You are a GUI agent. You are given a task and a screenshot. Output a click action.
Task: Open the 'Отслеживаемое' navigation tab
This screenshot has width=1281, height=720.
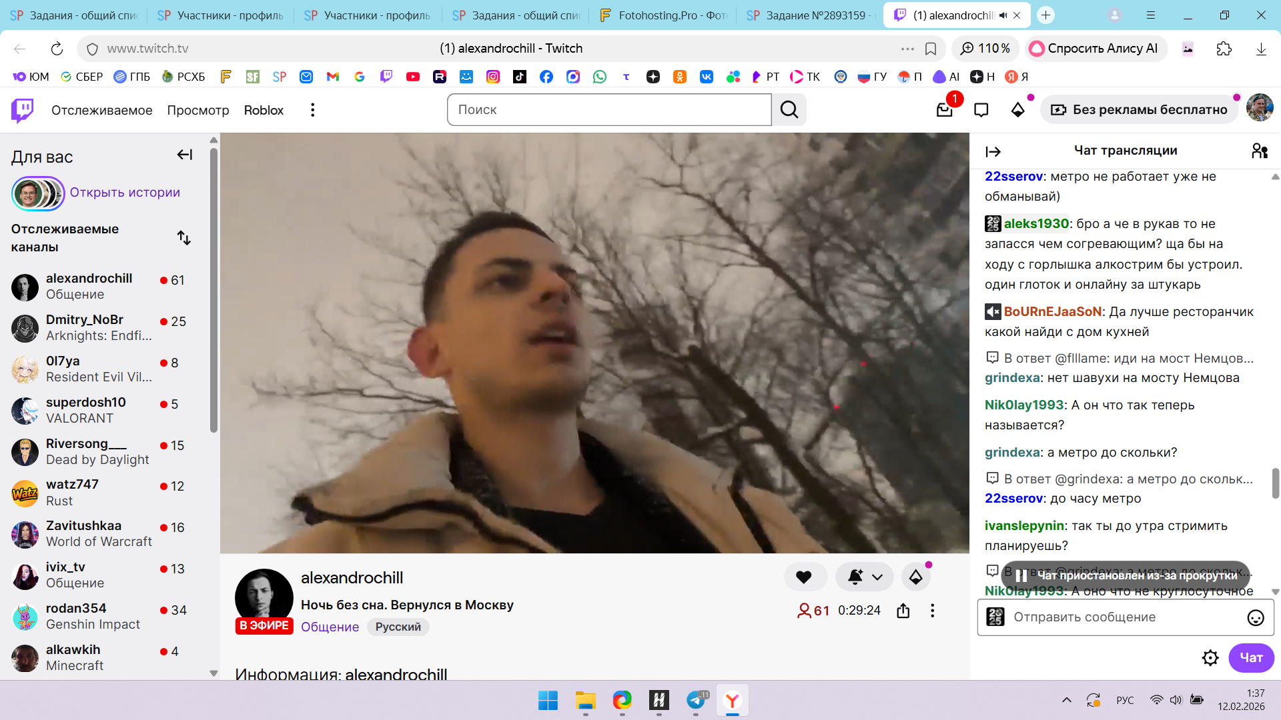[101, 110]
